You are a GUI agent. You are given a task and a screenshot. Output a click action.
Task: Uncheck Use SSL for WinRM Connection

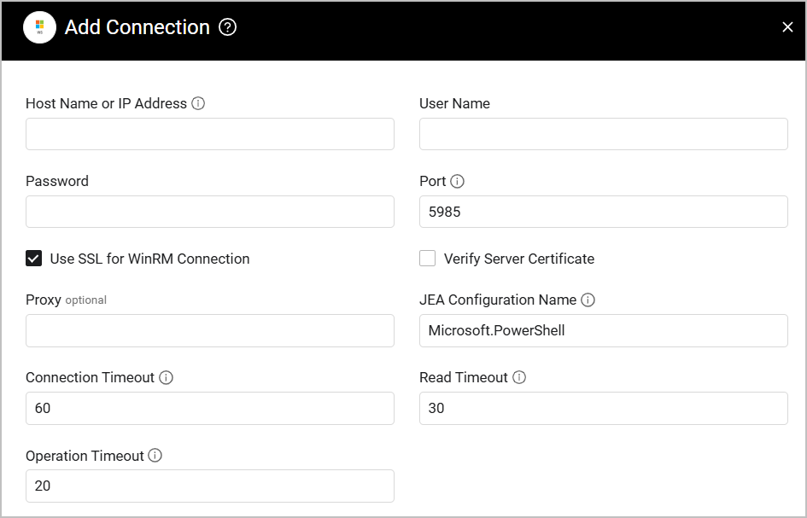34,259
